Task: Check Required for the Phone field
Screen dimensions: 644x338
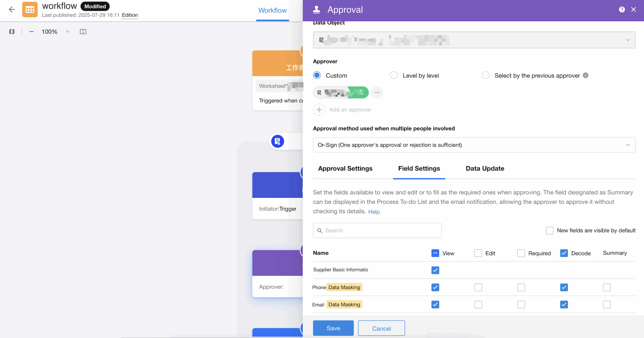Action: tap(521, 287)
